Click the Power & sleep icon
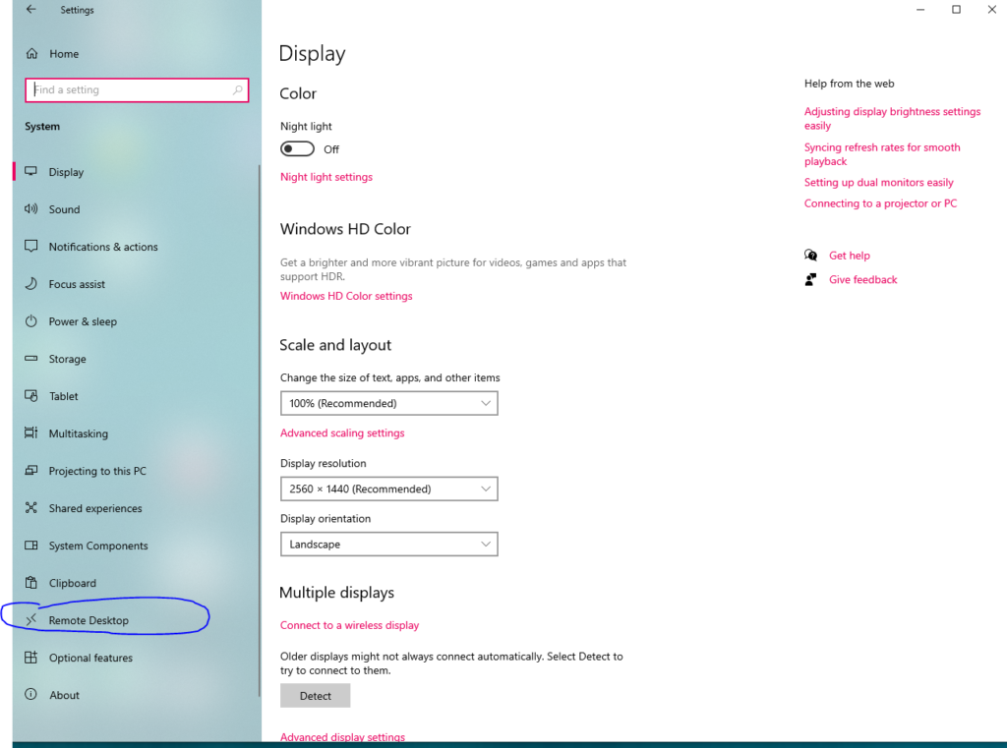The height and width of the screenshot is (748, 1007). coord(30,321)
